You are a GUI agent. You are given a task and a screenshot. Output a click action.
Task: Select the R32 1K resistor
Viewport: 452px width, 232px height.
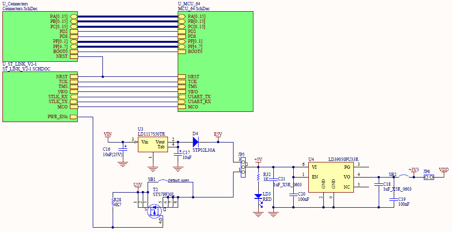pos(258,177)
